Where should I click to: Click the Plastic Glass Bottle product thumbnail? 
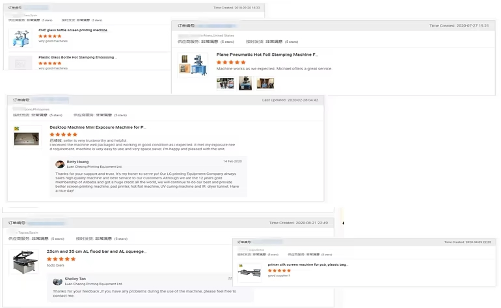coord(20,63)
